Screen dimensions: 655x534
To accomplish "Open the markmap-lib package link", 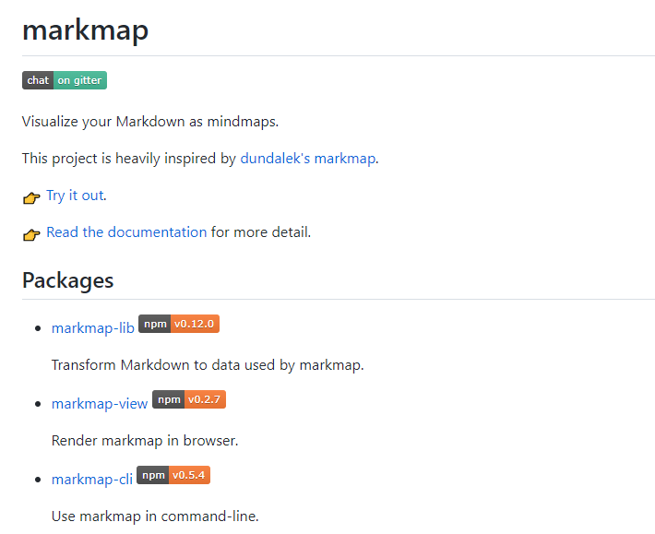I will coord(93,328).
